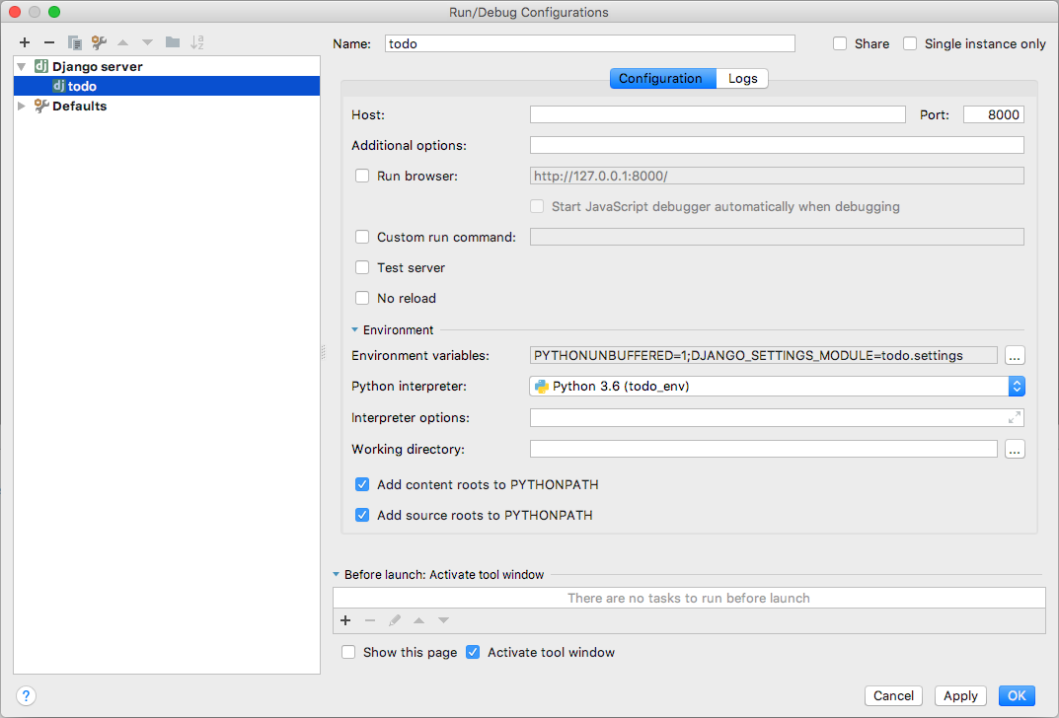Add a new run configuration

25,42
